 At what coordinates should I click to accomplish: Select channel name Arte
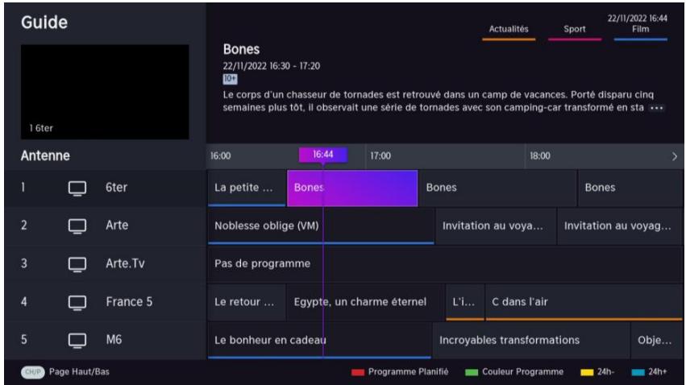click(x=117, y=226)
